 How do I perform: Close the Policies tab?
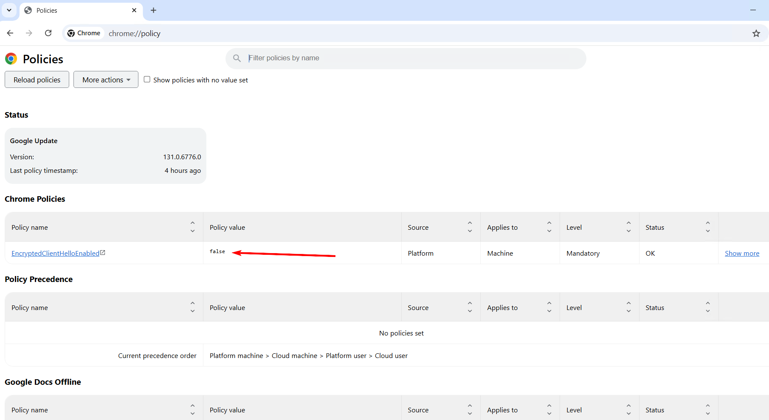pyautogui.click(x=134, y=10)
